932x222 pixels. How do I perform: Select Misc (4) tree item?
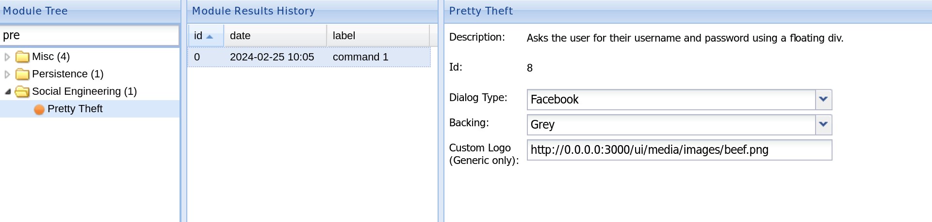50,57
